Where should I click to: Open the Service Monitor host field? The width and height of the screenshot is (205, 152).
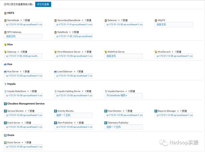pos(23,115)
